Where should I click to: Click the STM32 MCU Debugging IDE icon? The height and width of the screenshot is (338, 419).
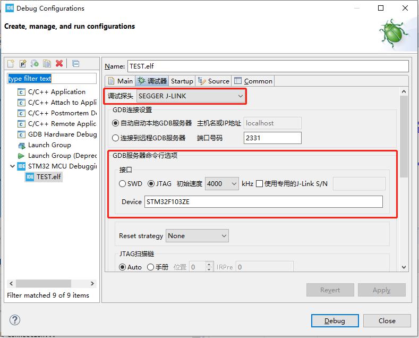coord(21,166)
